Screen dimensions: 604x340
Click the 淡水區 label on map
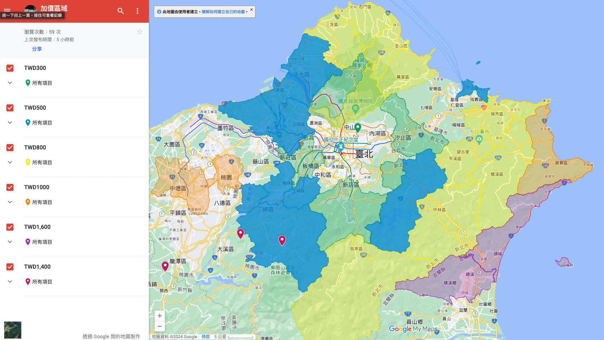click(301, 75)
